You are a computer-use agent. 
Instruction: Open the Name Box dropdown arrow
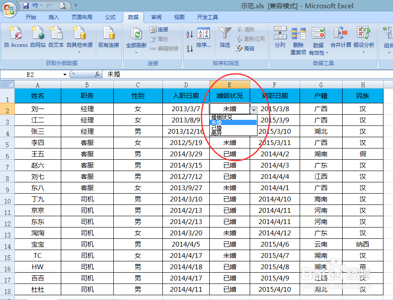[x=65, y=74]
